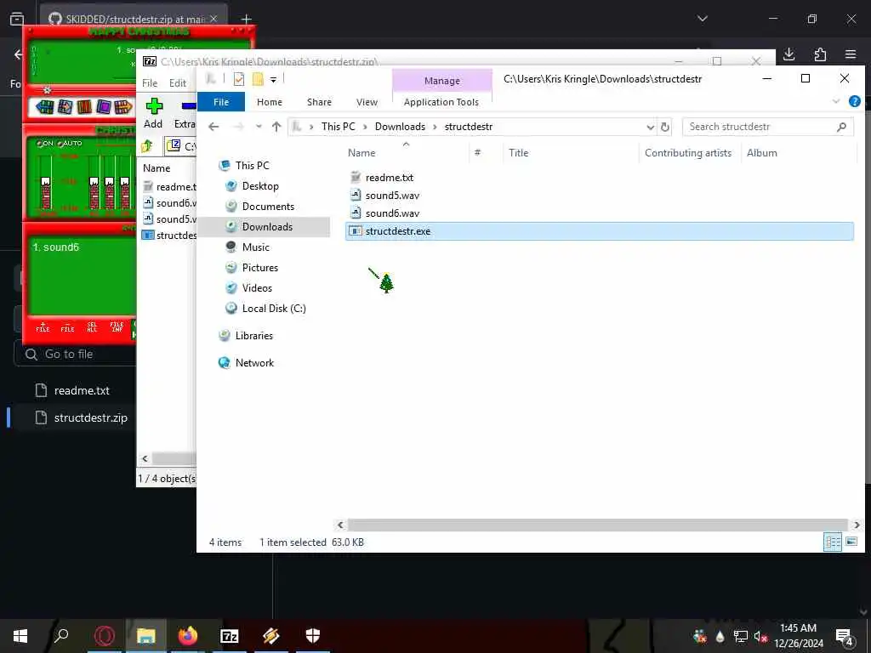Select Documents in the navigation pane
Image resolution: width=871 pixels, height=653 pixels.
(x=268, y=207)
